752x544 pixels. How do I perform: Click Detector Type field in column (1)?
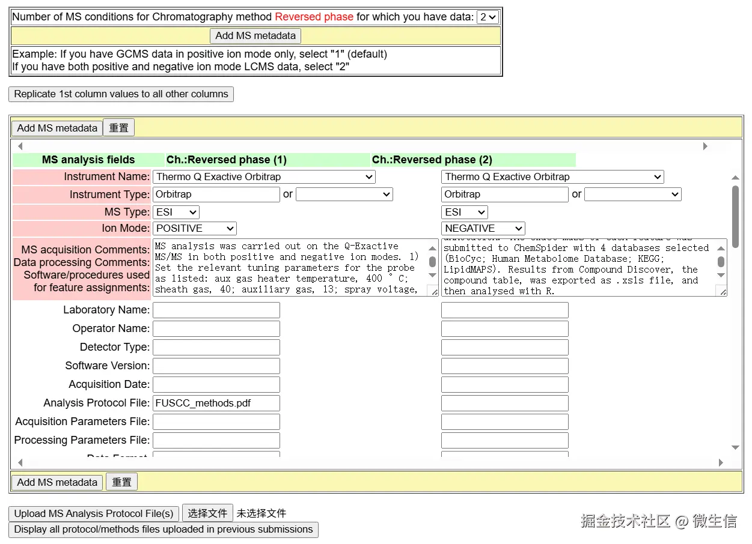[216, 348]
